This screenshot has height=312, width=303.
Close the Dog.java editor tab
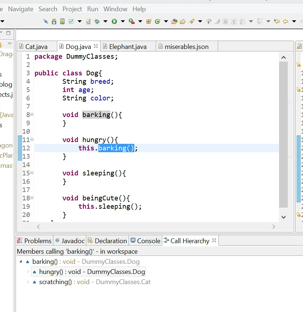96,46
